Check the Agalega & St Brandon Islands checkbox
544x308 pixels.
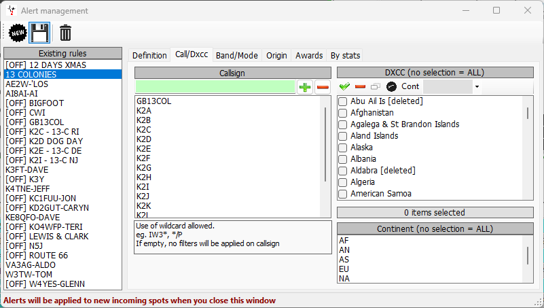point(342,124)
